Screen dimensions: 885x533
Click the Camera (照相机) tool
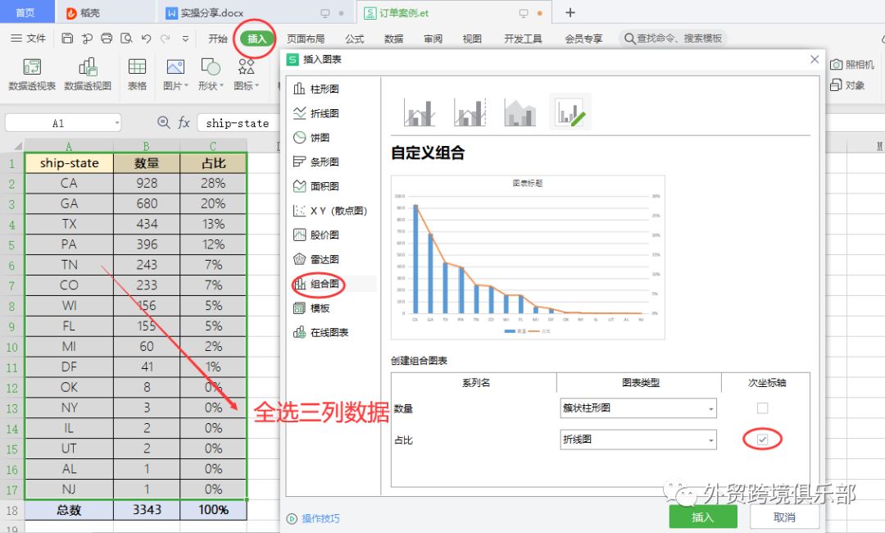[851, 64]
